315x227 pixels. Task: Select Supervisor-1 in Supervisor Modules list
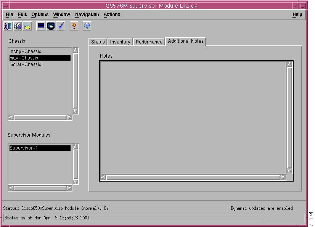pyautogui.click(x=40, y=148)
